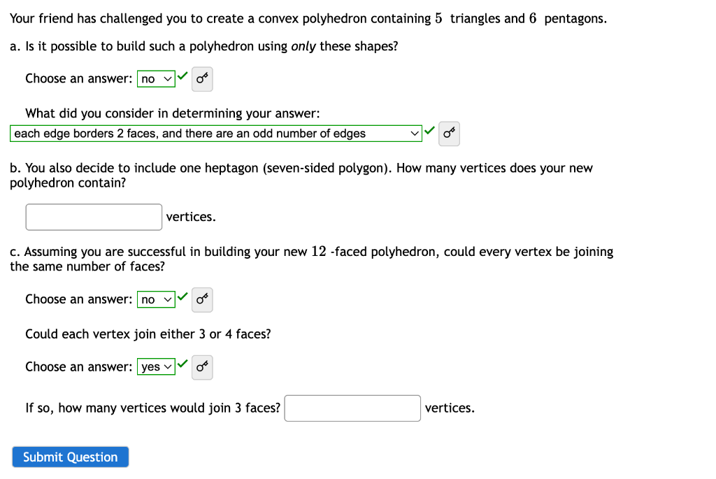Click the chevron arrow inside the reasoning combo box
This screenshot has height=479, width=716.
413,133
